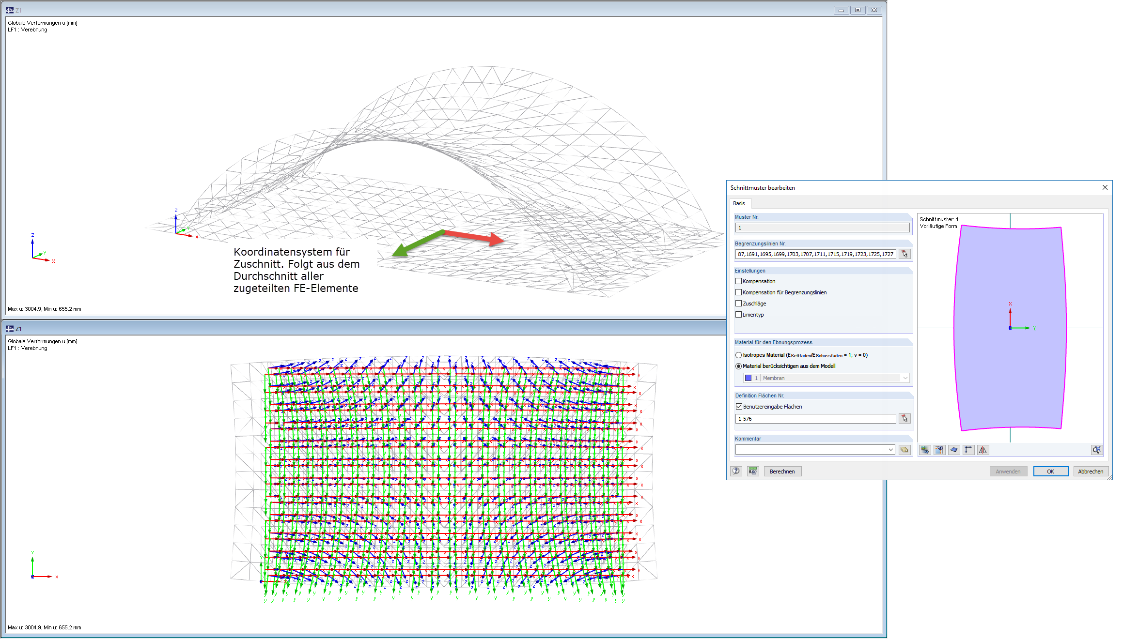Viewport: 1123px width, 639px height.
Task: Open the help using the question mark icon
Action: pyautogui.click(x=736, y=471)
